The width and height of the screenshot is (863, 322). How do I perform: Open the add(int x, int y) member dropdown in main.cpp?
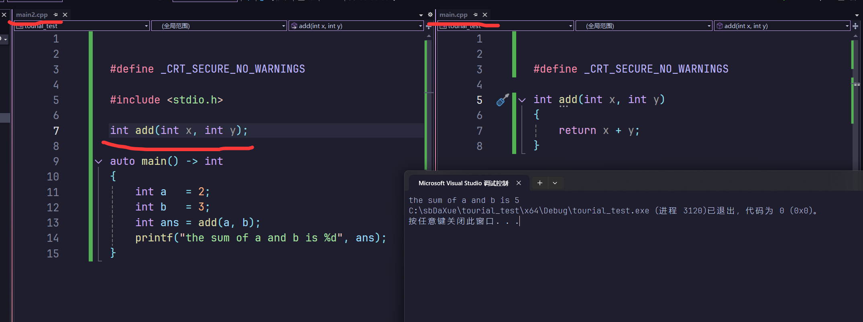click(x=782, y=26)
